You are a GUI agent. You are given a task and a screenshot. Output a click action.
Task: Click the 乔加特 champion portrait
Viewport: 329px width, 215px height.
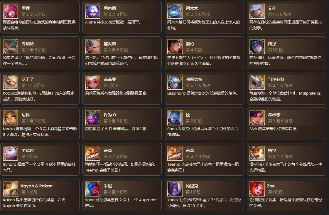point(11,47)
